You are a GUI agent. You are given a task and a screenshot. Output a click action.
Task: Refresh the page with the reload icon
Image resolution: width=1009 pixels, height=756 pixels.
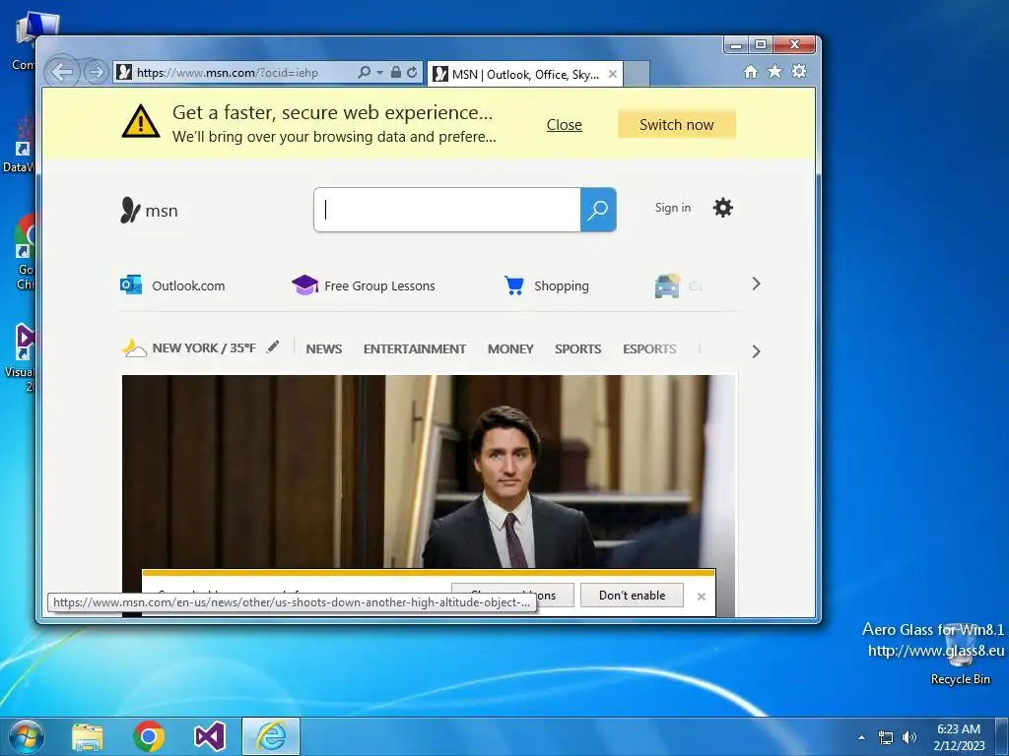412,72
